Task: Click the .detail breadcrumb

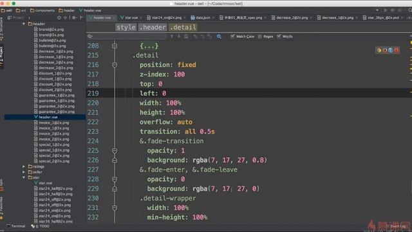Action: click(x=183, y=27)
